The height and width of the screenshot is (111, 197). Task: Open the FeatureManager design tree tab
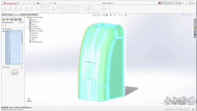pos(4,20)
